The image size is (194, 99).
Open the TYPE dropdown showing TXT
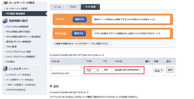point(92,70)
